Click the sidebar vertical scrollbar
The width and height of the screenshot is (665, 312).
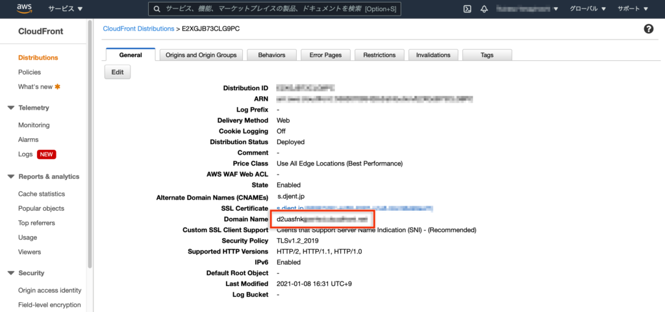tap(90, 144)
